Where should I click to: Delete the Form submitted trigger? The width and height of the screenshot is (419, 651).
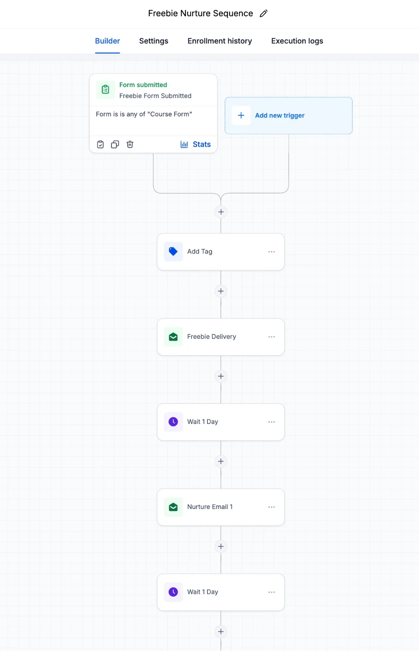pos(130,144)
